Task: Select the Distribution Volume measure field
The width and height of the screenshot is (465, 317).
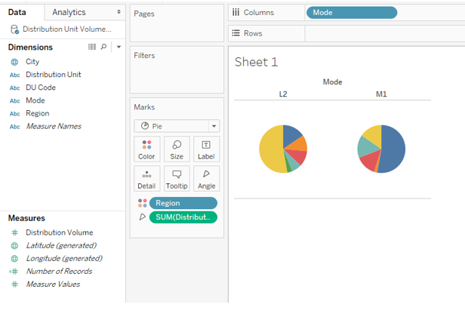Action: pyautogui.click(x=59, y=232)
